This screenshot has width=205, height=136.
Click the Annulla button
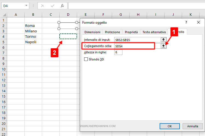click(192, 126)
